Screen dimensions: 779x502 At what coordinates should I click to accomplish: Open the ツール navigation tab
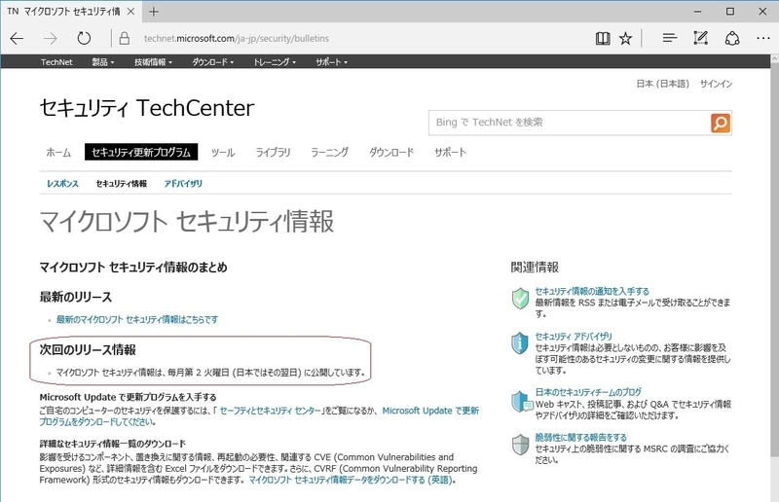pos(223,153)
